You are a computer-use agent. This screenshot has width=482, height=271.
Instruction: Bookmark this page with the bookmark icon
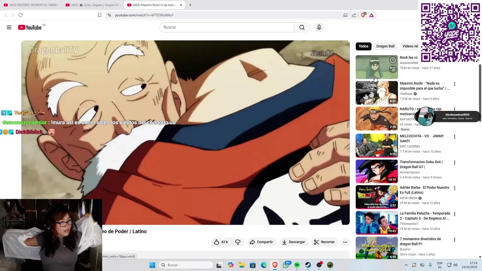pos(99,15)
